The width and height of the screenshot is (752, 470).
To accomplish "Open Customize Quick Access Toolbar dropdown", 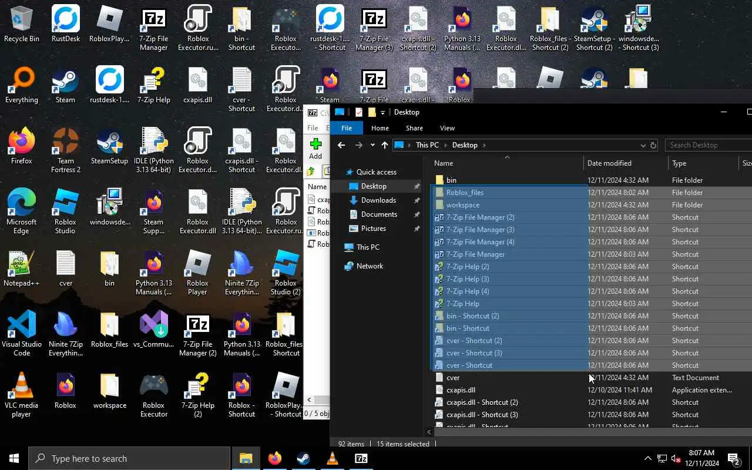I will 382,112.
